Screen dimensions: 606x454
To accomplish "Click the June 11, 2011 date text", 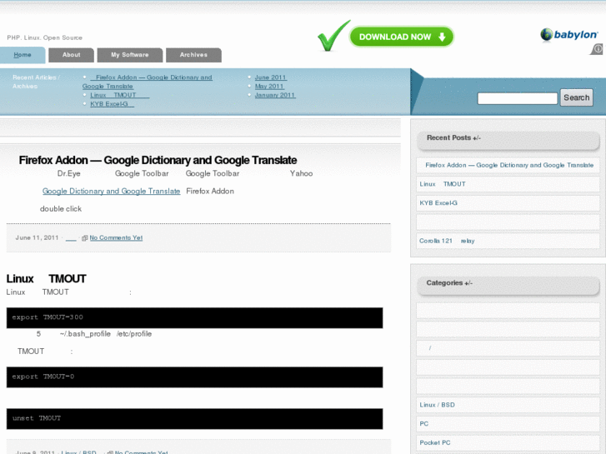I will click(37, 237).
